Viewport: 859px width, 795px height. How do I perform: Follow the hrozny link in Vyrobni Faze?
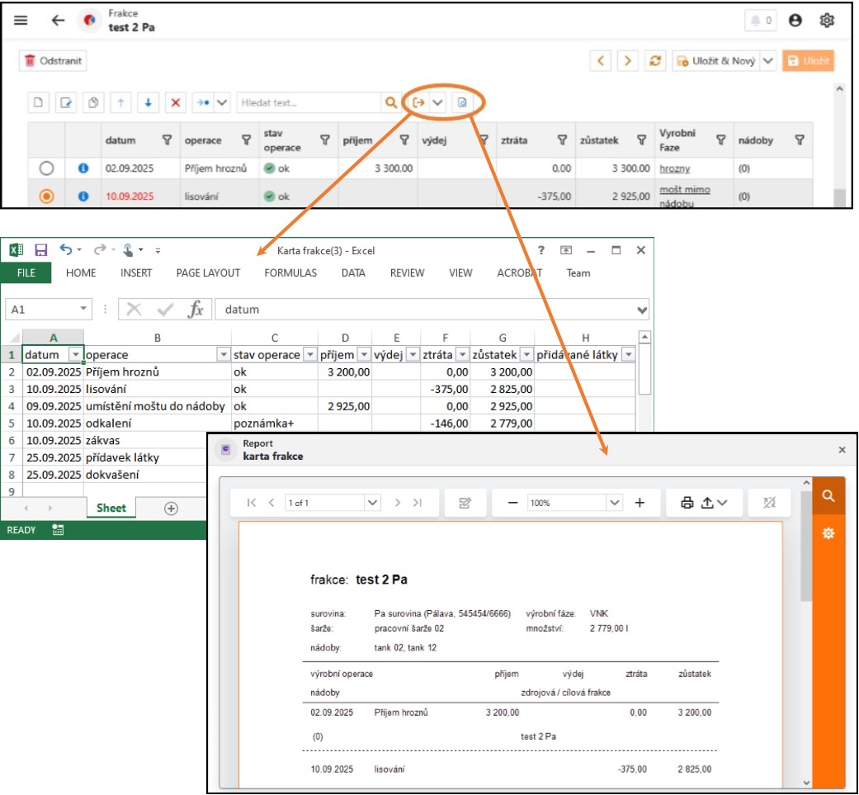pos(674,168)
